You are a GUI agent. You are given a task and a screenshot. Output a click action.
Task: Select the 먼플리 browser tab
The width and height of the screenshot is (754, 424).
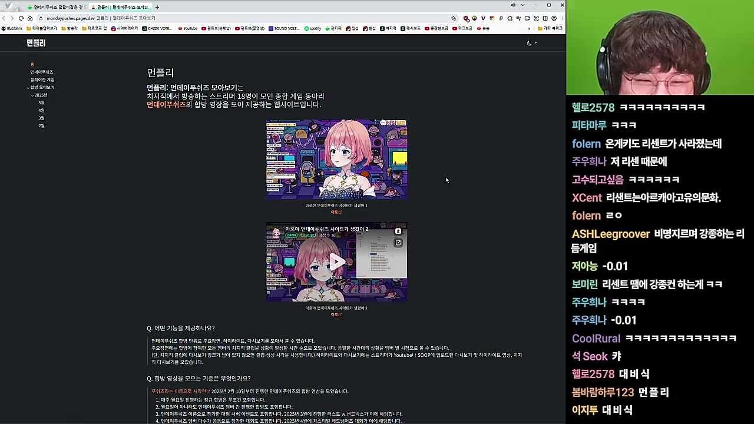(x=120, y=7)
